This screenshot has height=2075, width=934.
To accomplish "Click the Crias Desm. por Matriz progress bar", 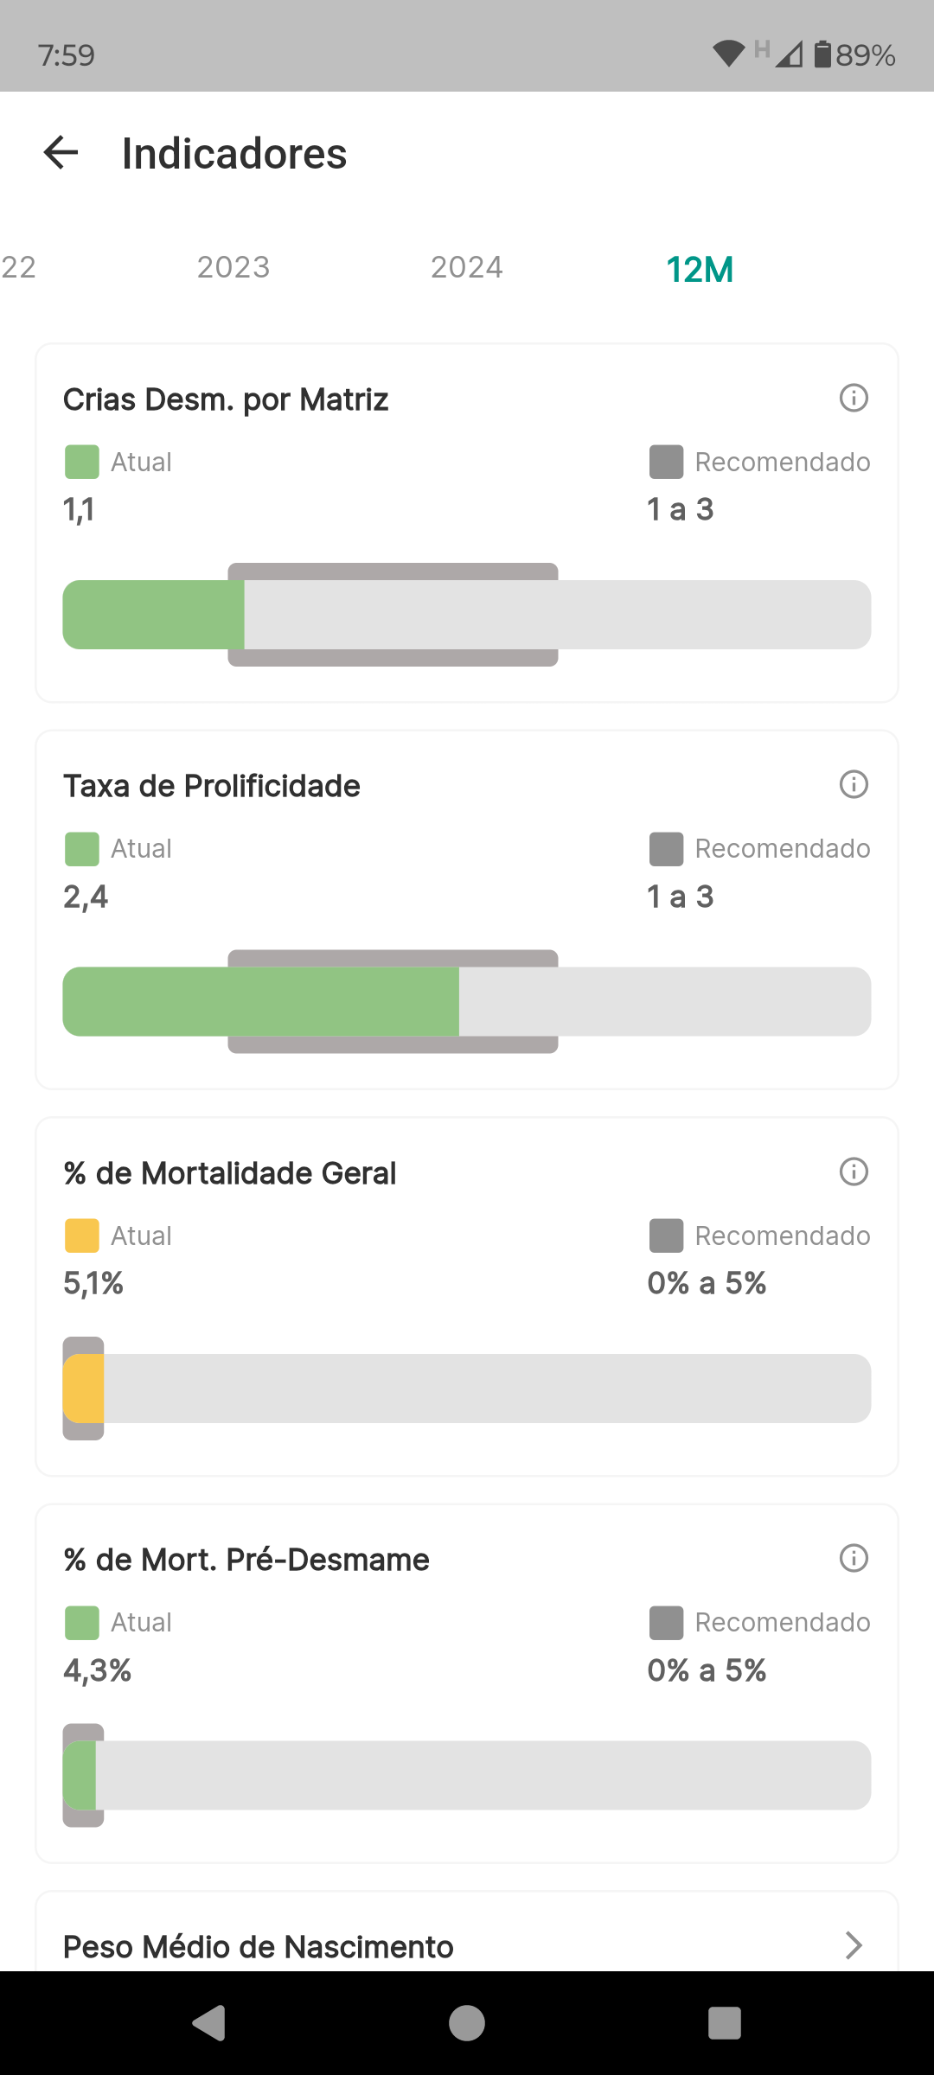I will 467,615.
